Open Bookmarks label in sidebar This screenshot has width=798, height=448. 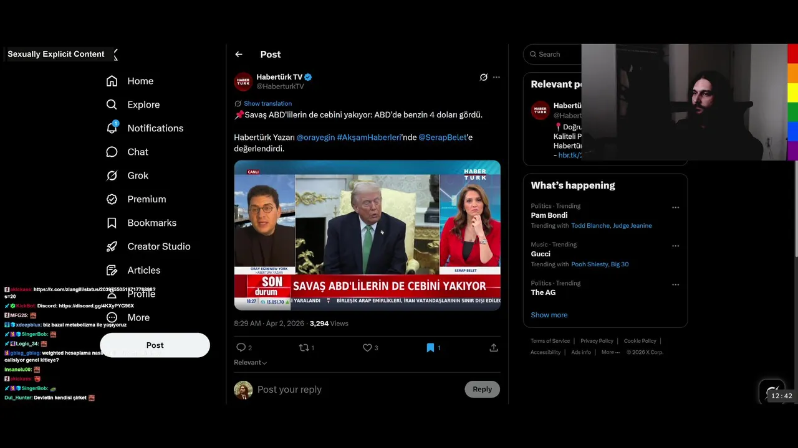(x=151, y=223)
